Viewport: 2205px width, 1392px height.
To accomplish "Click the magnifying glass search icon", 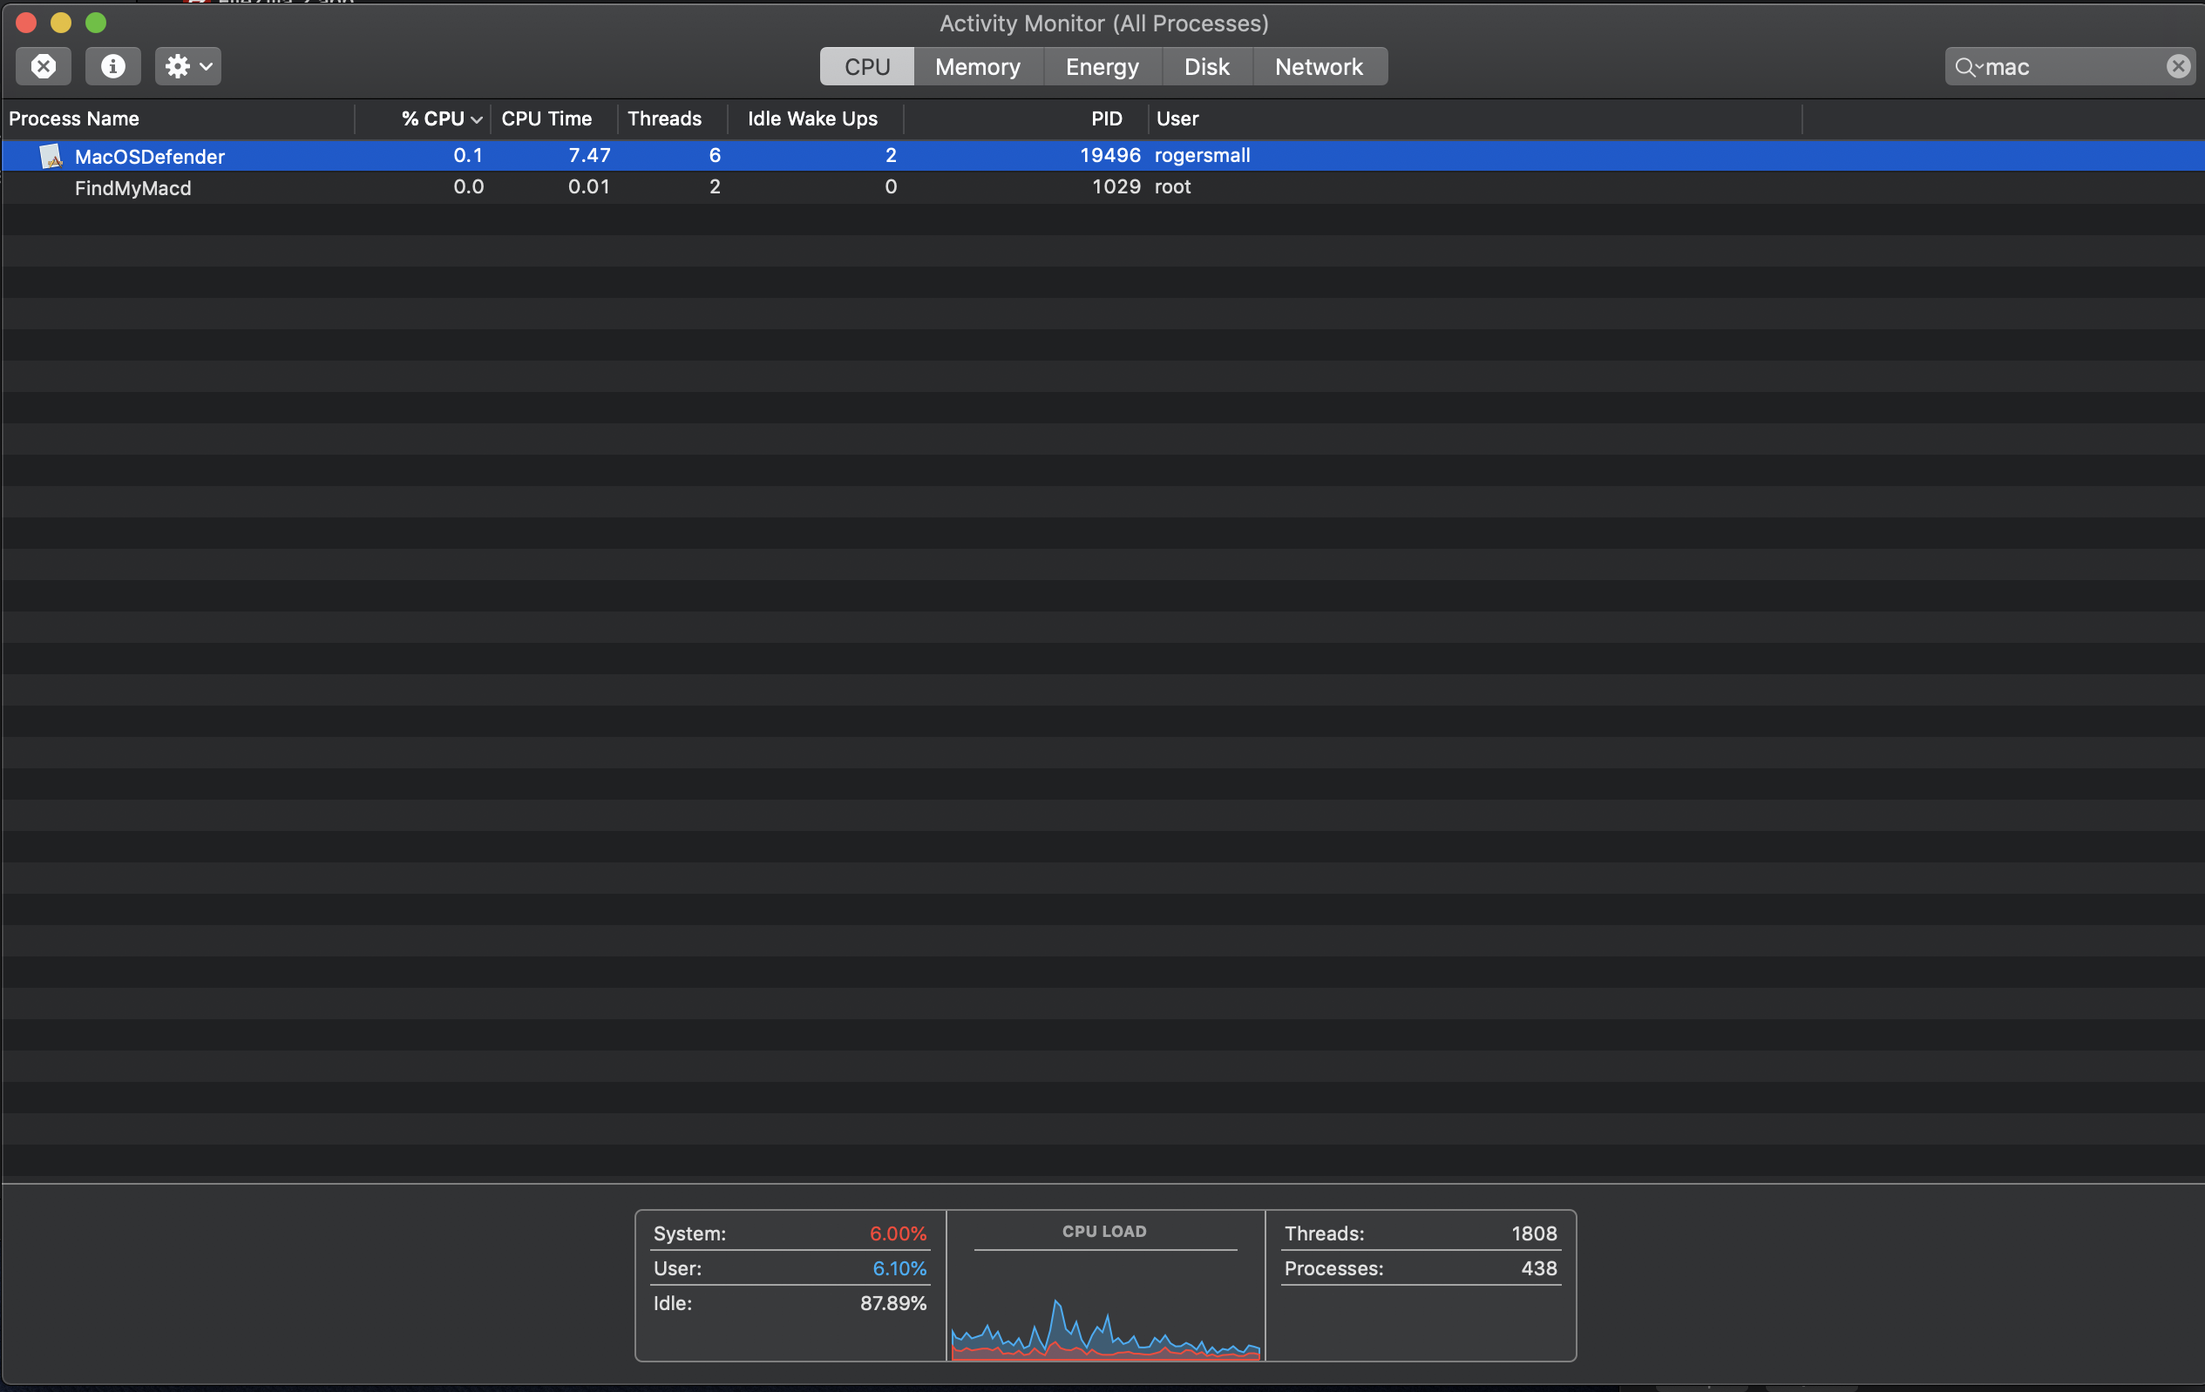I will (1964, 67).
